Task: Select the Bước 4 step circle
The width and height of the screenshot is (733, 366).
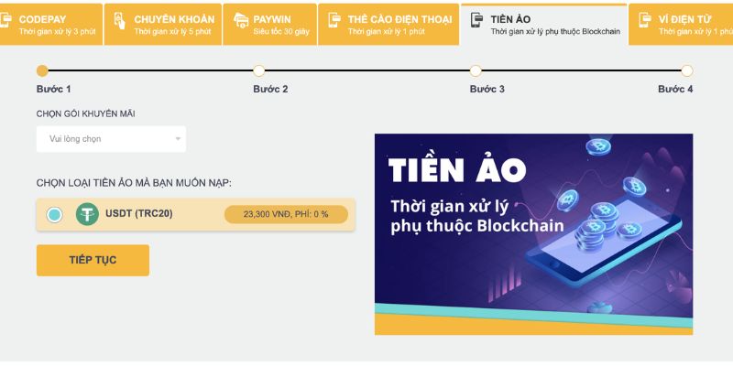Action: point(687,70)
